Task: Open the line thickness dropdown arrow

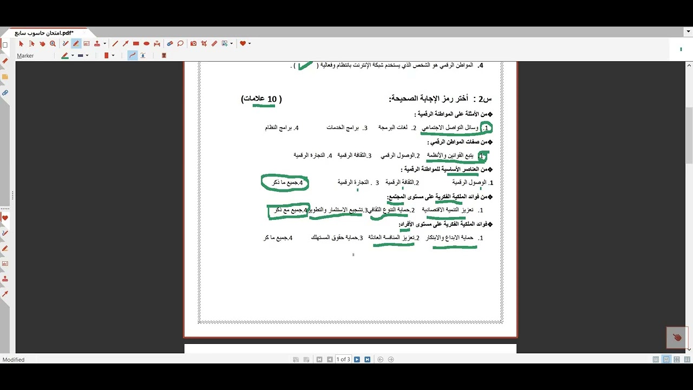Action: coord(87,56)
